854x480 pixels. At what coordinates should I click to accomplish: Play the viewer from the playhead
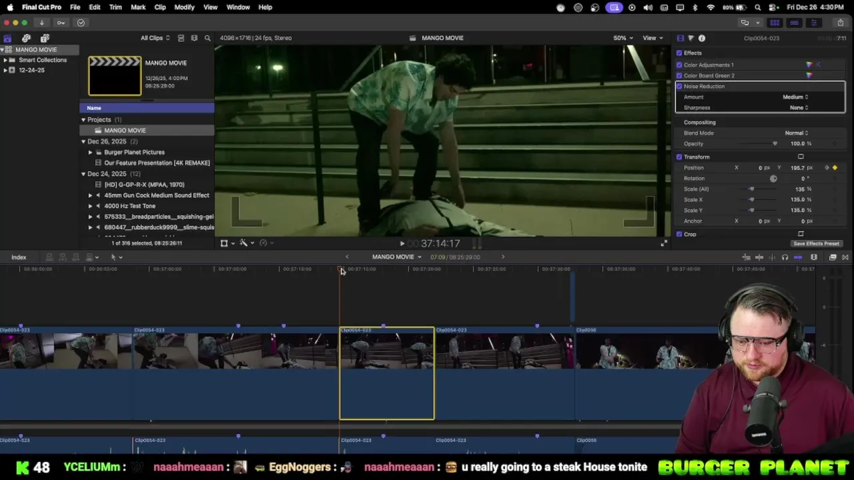(402, 243)
